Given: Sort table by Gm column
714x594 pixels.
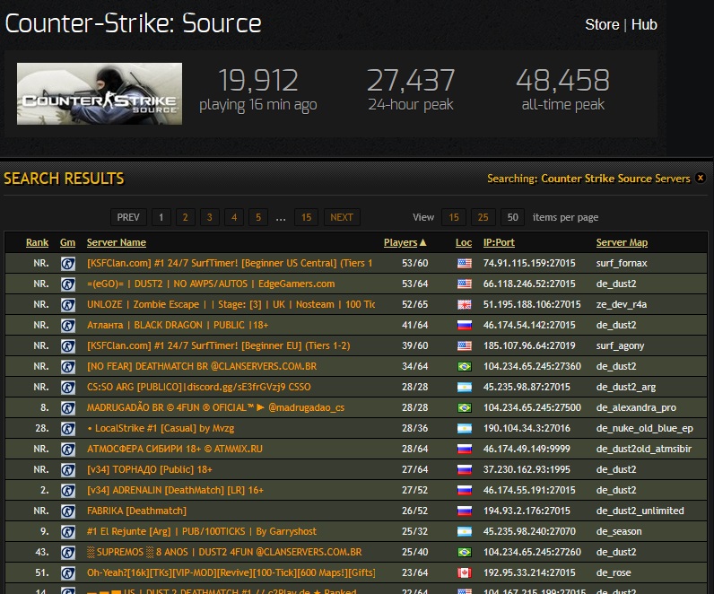Looking at the screenshot, I should pos(67,243).
